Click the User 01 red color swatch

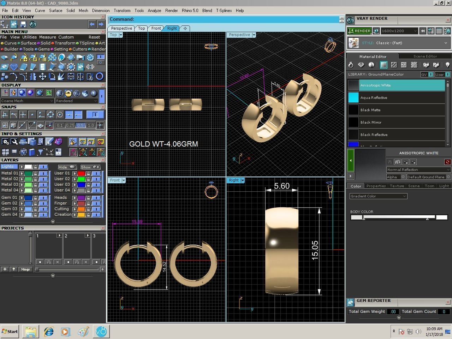(81, 173)
